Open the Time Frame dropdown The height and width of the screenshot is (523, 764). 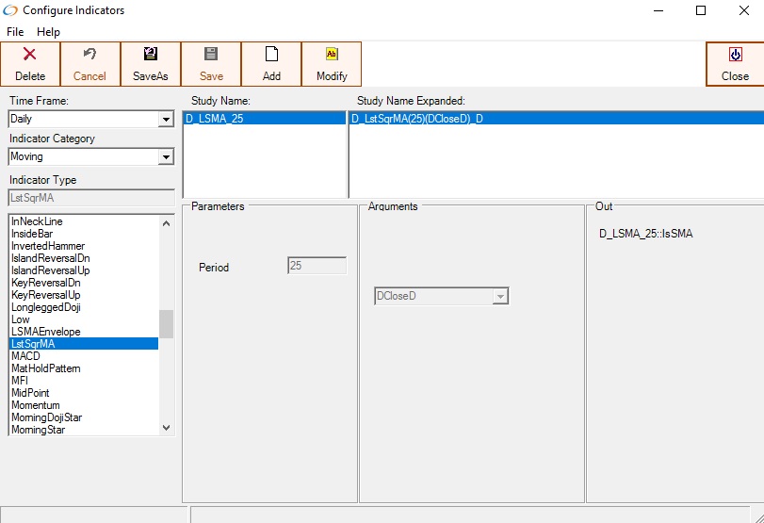[166, 120]
